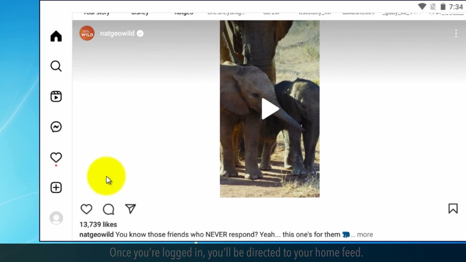Open the disney story
466x262 pixels.
pyautogui.click(x=140, y=13)
